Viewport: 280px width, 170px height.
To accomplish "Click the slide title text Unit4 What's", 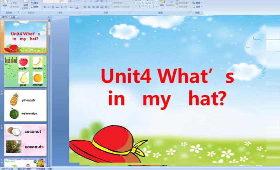I will pyautogui.click(x=167, y=76).
